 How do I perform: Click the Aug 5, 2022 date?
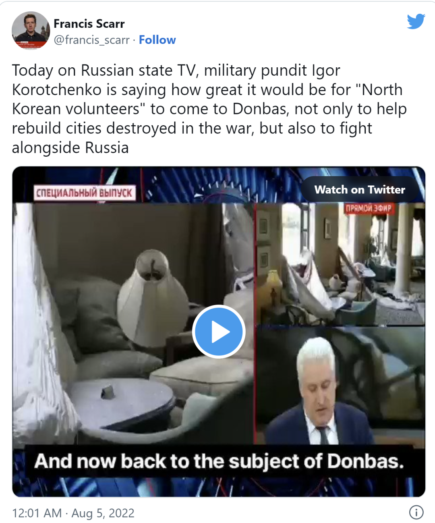point(103,513)
